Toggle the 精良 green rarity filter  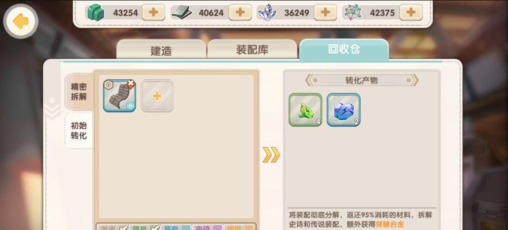tap(145, 227)
